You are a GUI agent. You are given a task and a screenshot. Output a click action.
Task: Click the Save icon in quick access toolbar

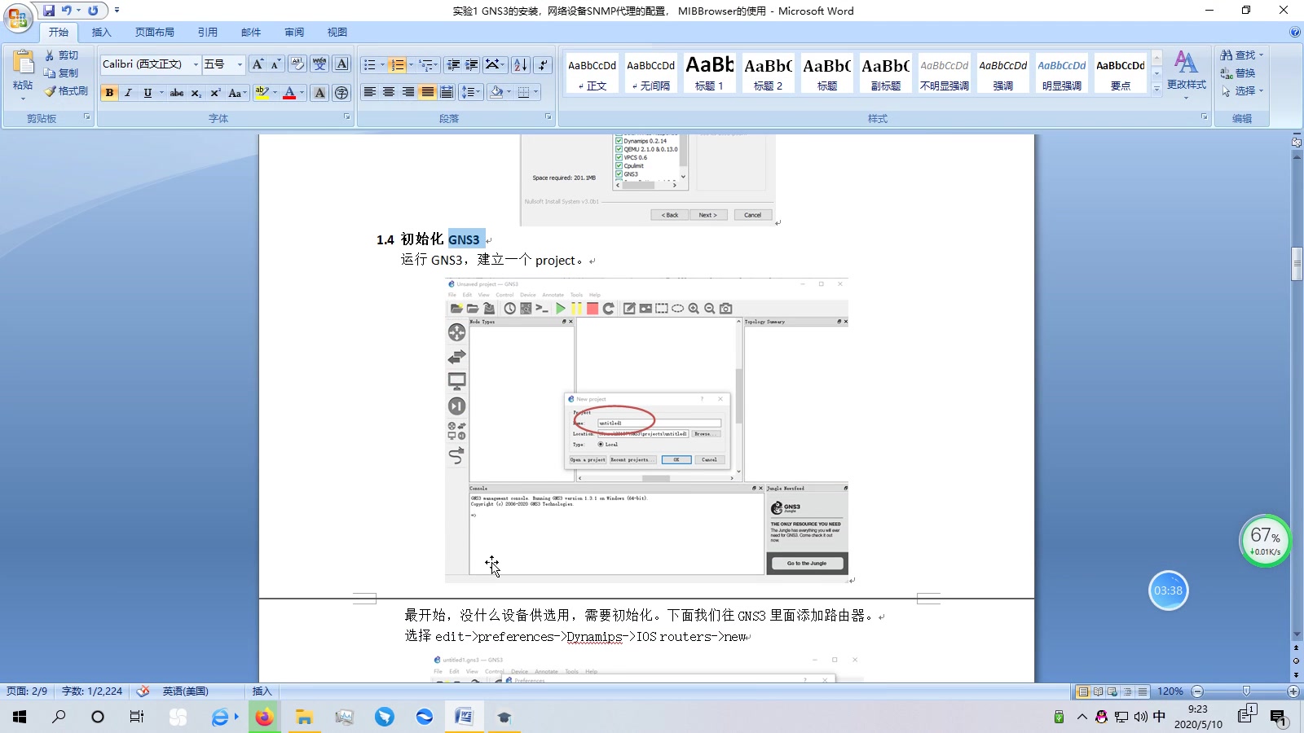point(49,11)
